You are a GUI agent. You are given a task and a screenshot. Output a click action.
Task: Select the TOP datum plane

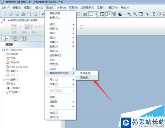coord(13,58)
